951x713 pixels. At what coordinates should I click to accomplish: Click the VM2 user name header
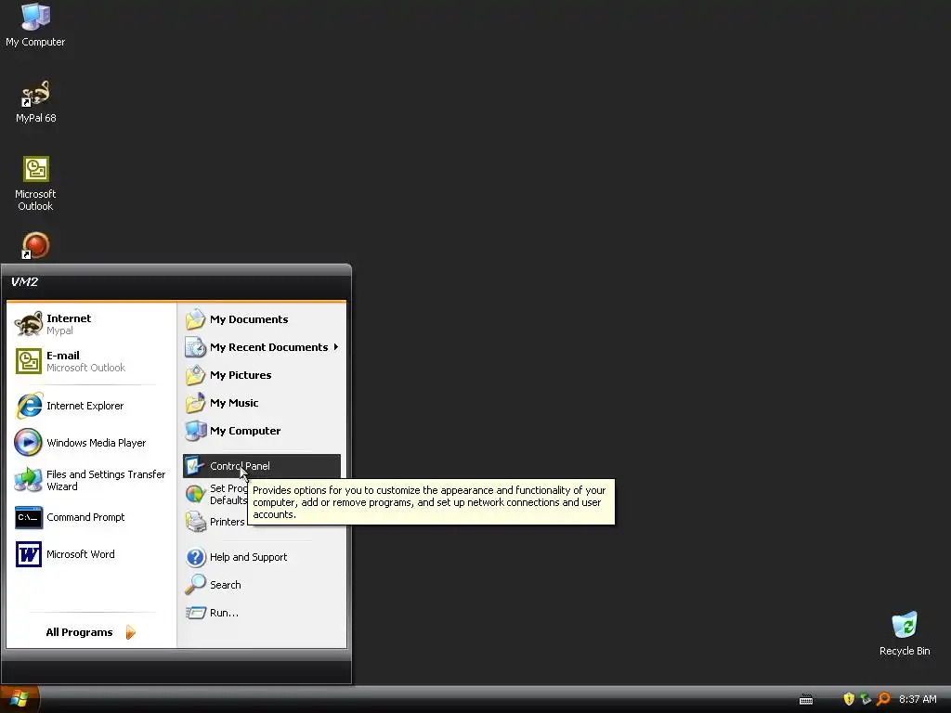[24, 282]
